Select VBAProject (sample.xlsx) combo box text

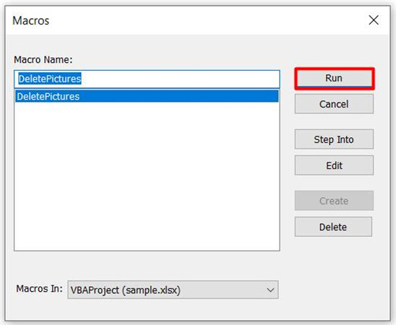point(125,290)
